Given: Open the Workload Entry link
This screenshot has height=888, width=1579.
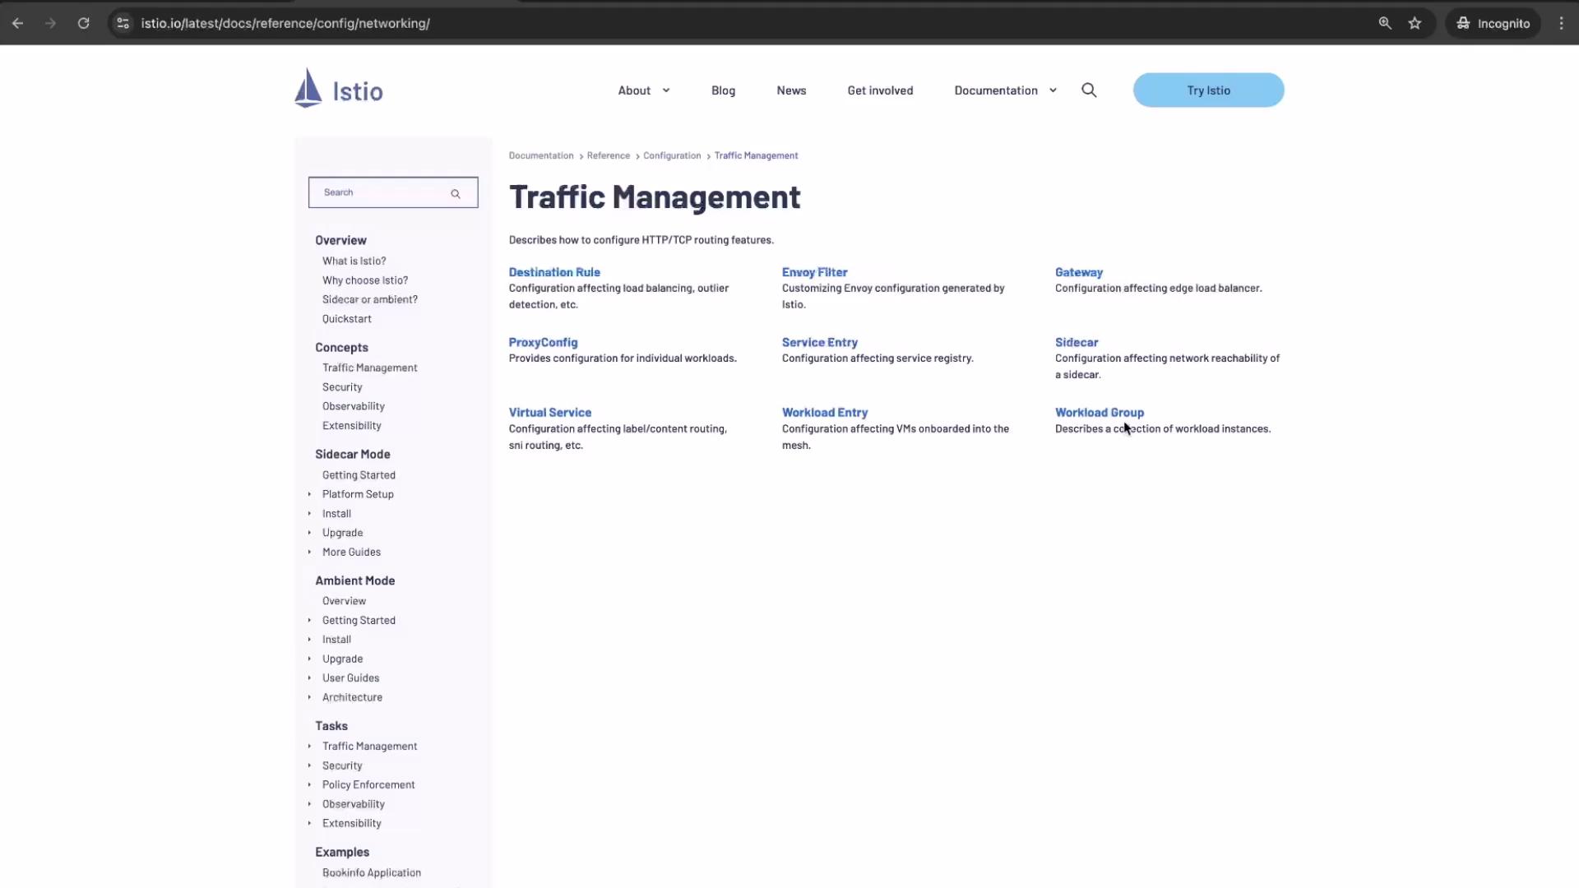Looking at the screenshot, I should [825, 413].
